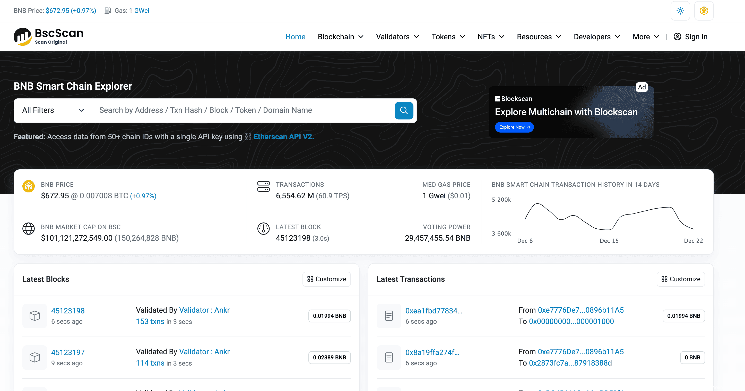The image size is (745, 391).
Task: Click the block cube icon for 45123198
Action: click(35, 316)
